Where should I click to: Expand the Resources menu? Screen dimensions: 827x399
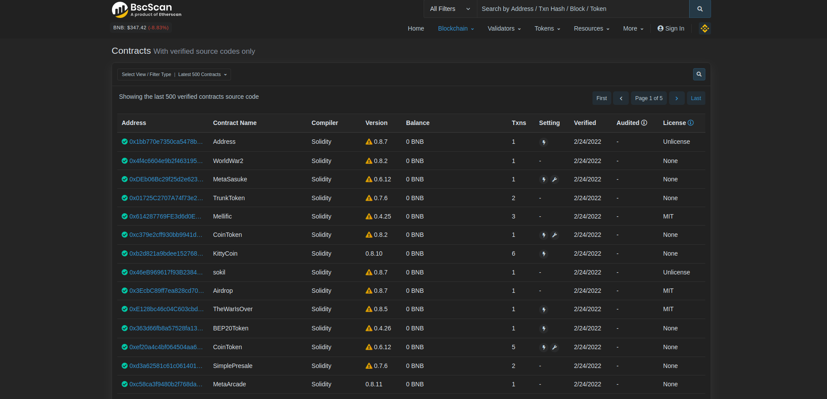pos(592,28)
